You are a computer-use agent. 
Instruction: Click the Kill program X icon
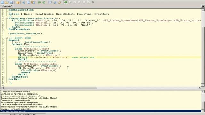coord(93,2)
